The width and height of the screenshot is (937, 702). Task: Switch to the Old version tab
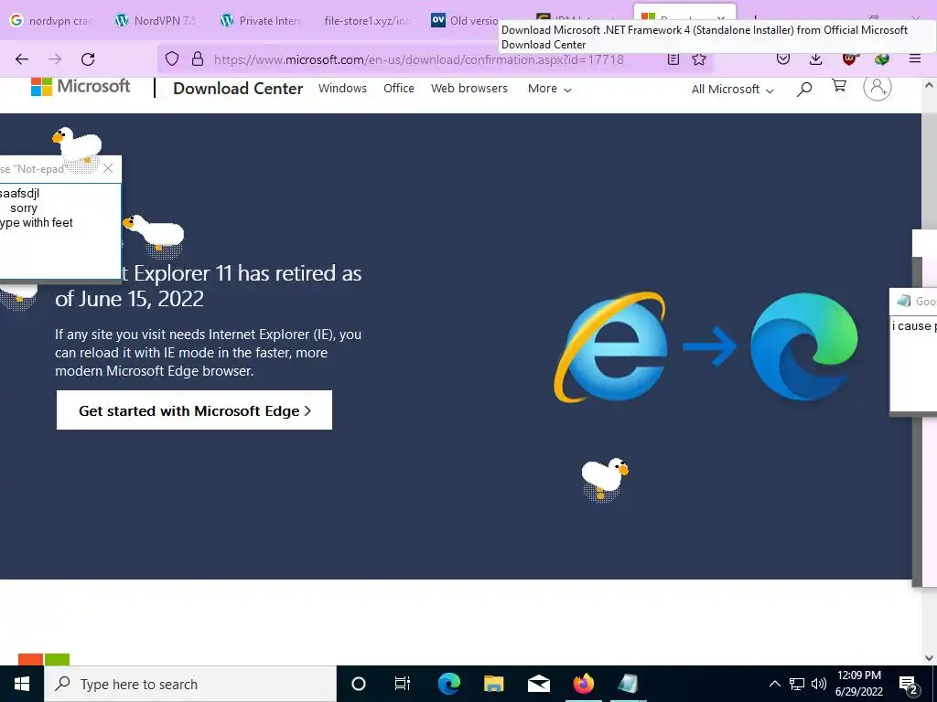[464, 21]
